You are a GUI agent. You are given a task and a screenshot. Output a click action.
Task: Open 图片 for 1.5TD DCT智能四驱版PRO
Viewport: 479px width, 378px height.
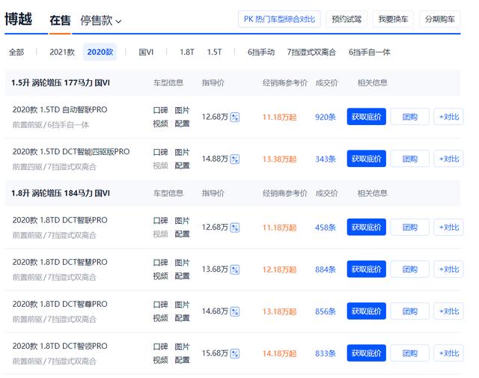click(x=182, y=152)
